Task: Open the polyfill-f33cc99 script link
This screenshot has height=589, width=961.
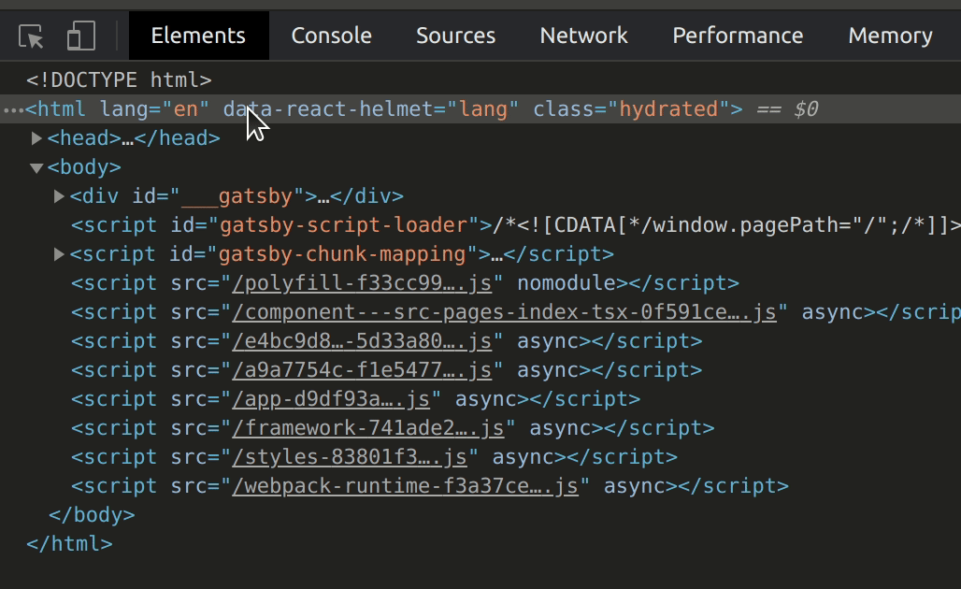Action: (362, 283)
